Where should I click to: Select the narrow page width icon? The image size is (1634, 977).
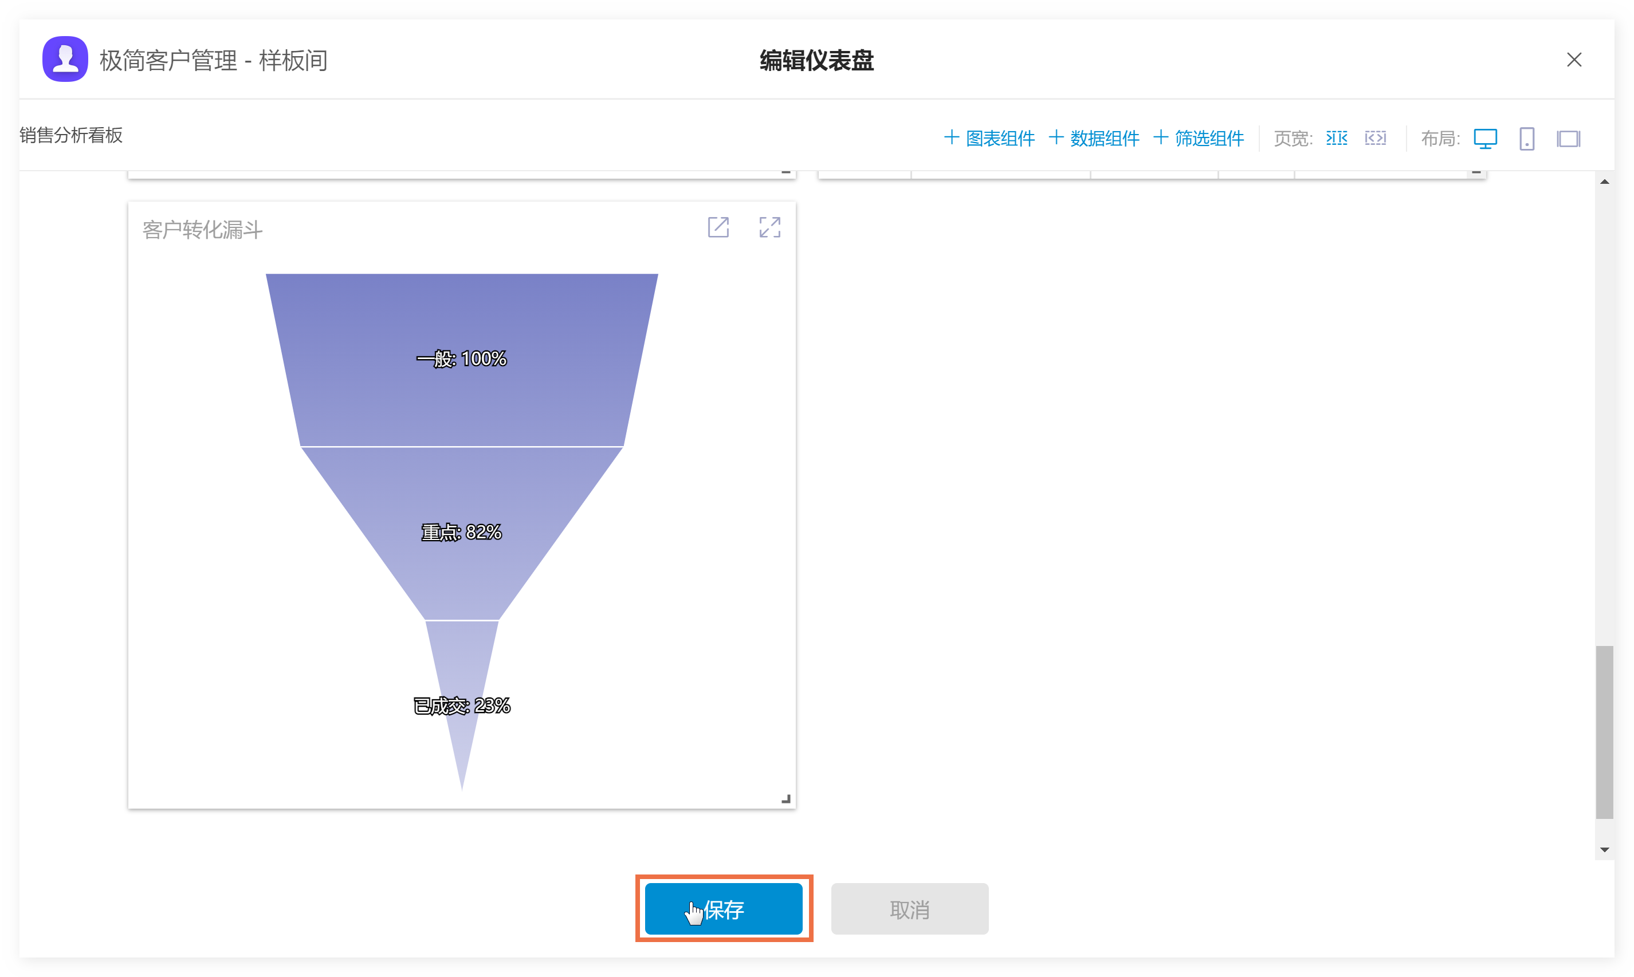[x=1336, y=138]
